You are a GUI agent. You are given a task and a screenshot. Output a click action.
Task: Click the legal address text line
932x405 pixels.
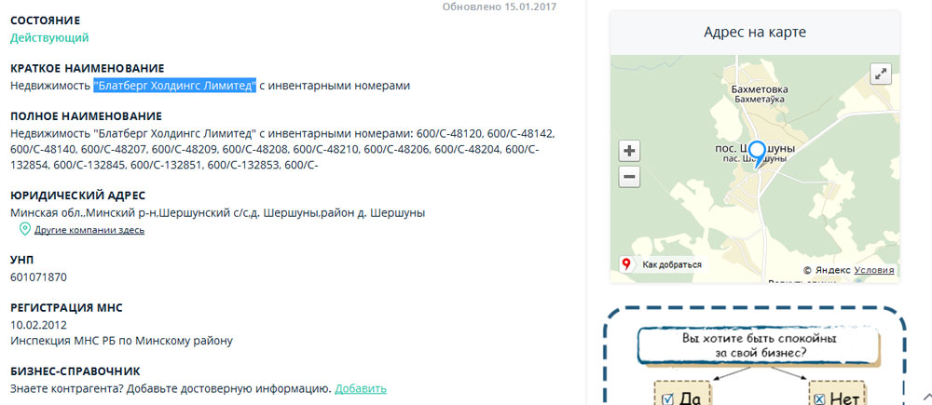[x=217, y=212]
